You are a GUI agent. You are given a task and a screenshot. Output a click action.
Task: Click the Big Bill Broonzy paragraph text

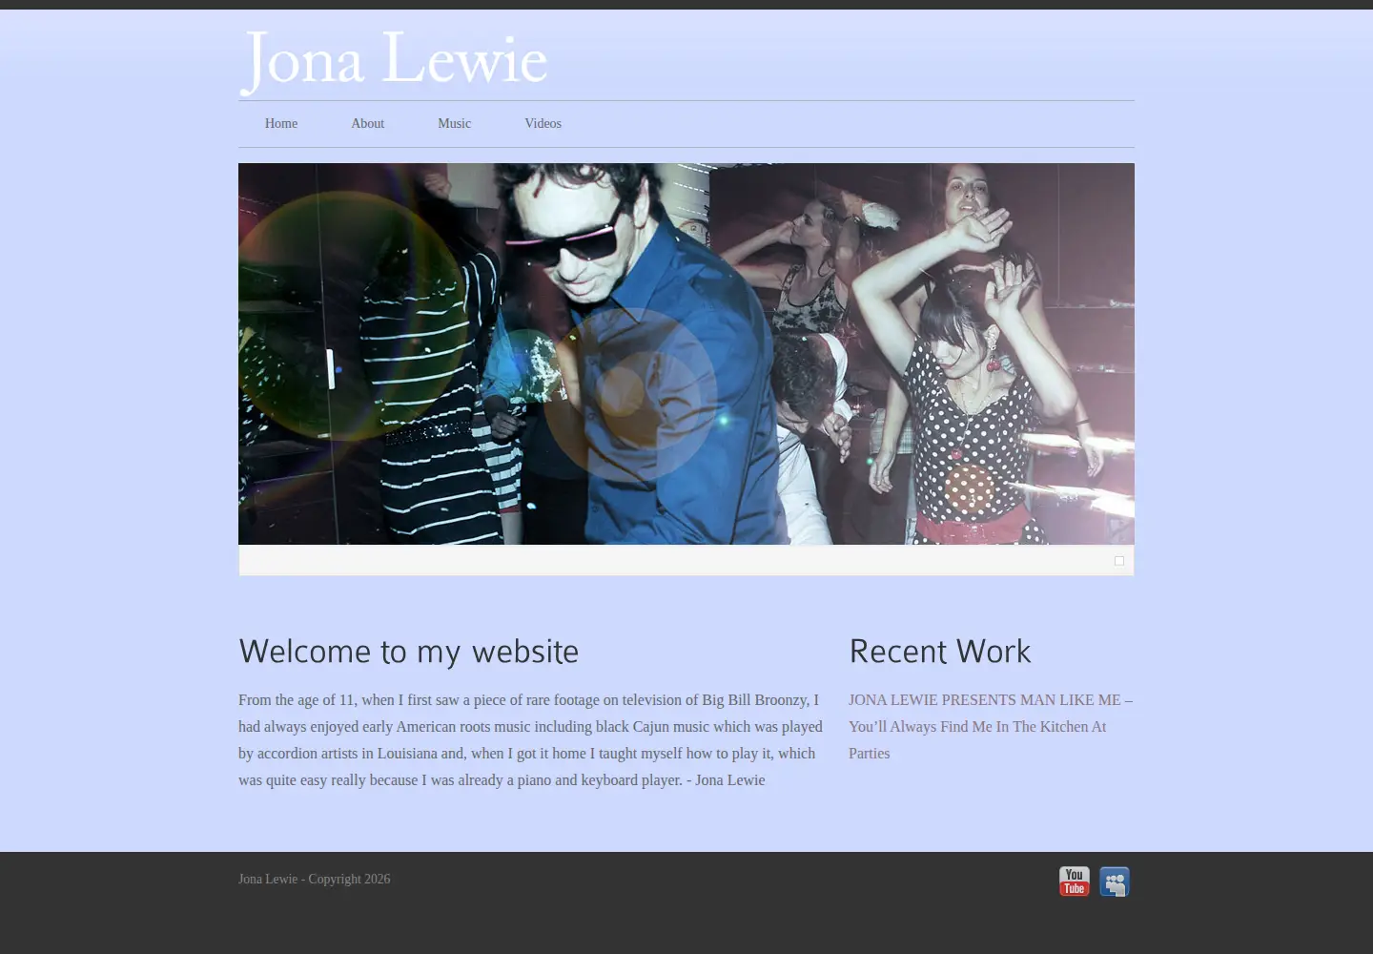[x=530, y=739]
